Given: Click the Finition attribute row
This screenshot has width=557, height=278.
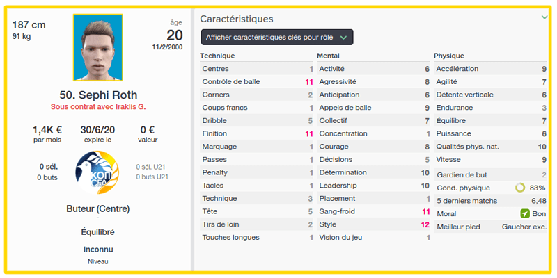Looking at the screenshot, I should coord(256,133).
